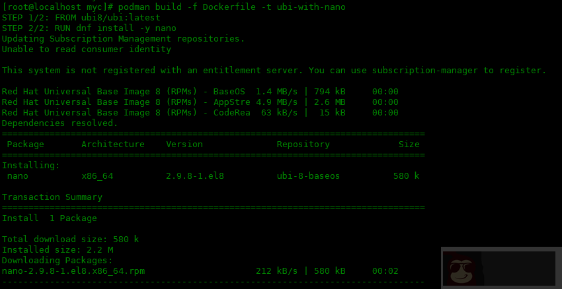
Task: Click the ubi-8-baseos repository value
Action: [x=308, y=176]
